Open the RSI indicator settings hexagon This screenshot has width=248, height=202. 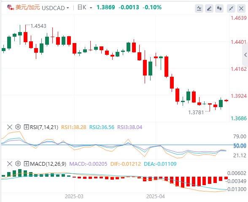pos(18,127)
